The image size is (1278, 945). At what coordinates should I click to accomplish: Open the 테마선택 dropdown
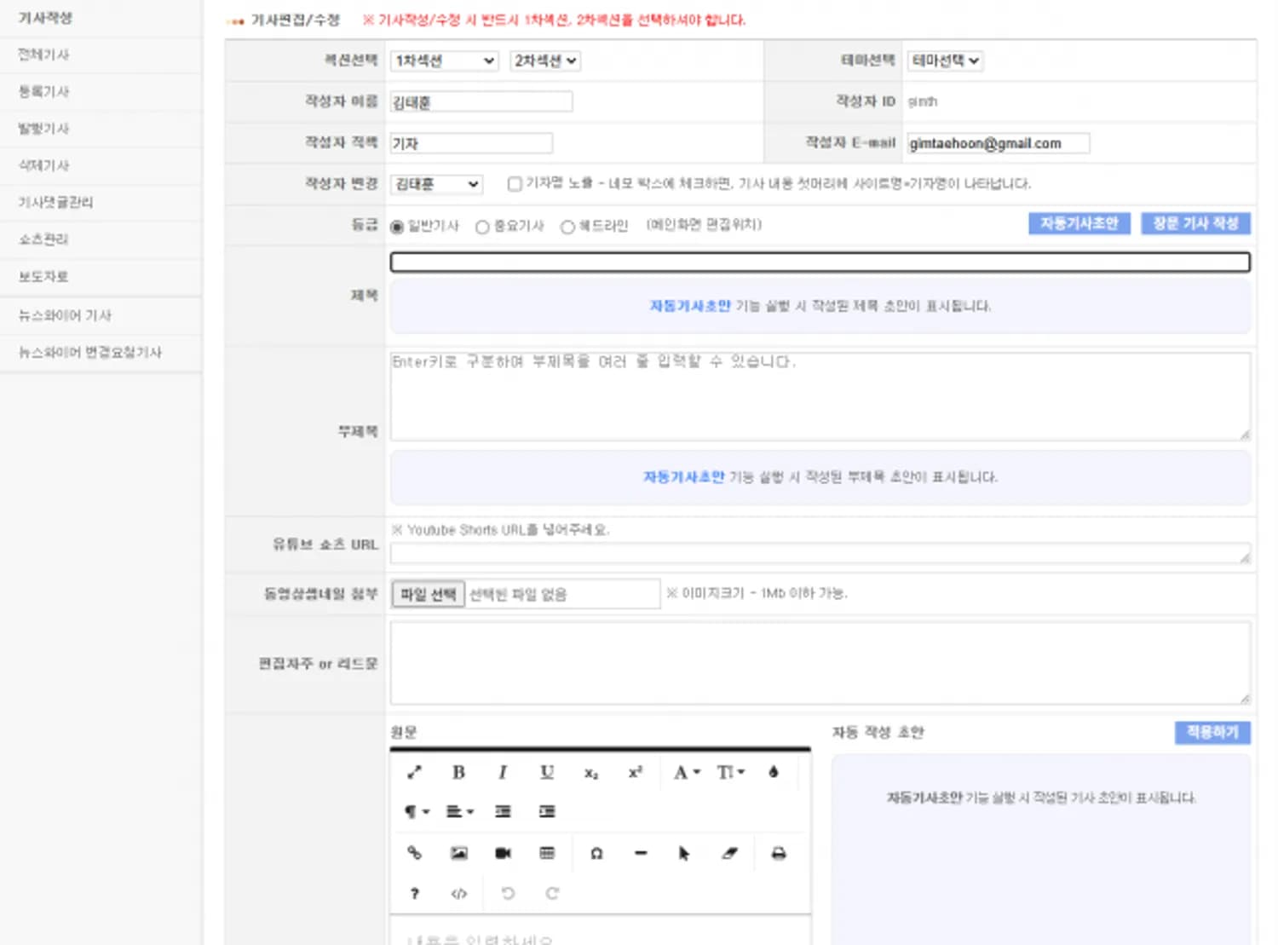[x=944, y=61]
